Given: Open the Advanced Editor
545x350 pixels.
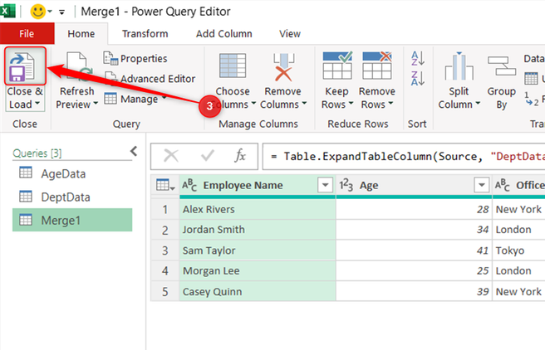Looking at the screenshot, I should pyautogui.click(x=150, y=79).
